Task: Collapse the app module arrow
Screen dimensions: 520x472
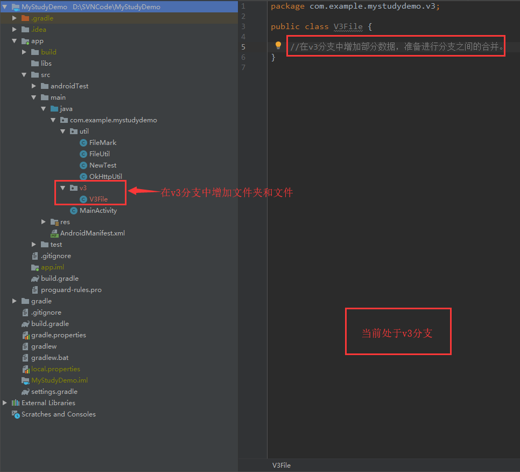Action: pos(14,41)
